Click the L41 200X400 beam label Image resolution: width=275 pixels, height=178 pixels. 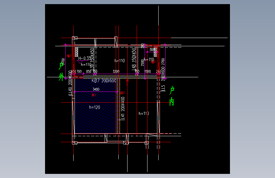click(x=123, y=108)
